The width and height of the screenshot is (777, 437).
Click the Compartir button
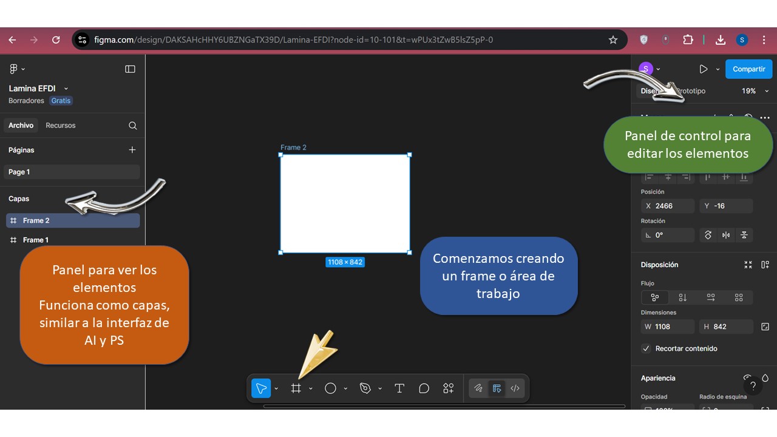pos(748,69)
